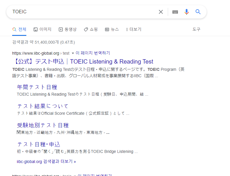Switch to the 쇼핑 tab

click(x=91, y=29)
